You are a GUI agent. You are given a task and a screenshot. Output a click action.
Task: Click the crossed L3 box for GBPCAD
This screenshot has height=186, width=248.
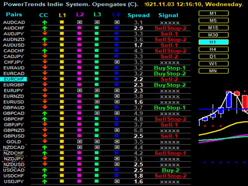click(x=97, y=113)
